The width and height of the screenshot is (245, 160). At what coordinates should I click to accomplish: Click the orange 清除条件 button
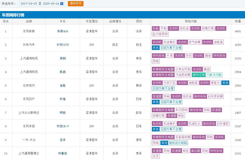[76, 3]
